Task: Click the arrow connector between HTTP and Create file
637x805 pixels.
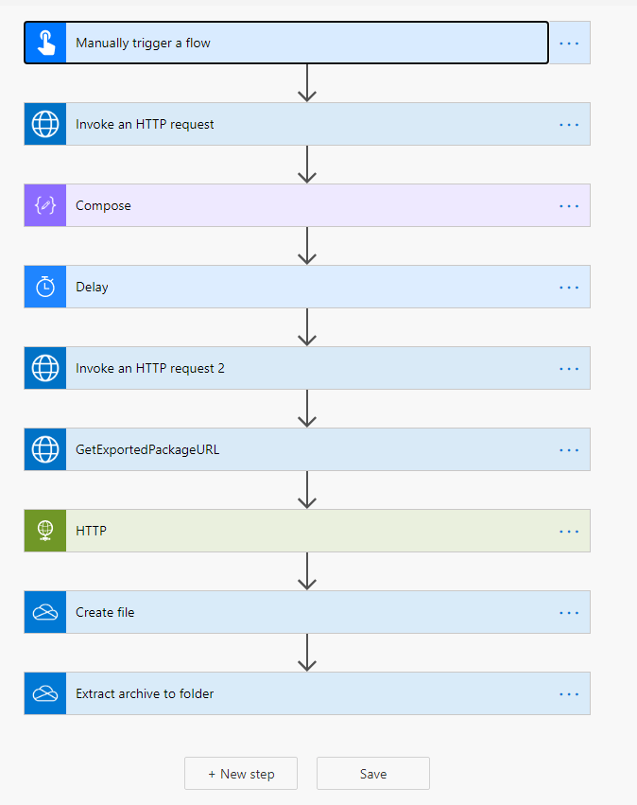Action: [307, 571]
